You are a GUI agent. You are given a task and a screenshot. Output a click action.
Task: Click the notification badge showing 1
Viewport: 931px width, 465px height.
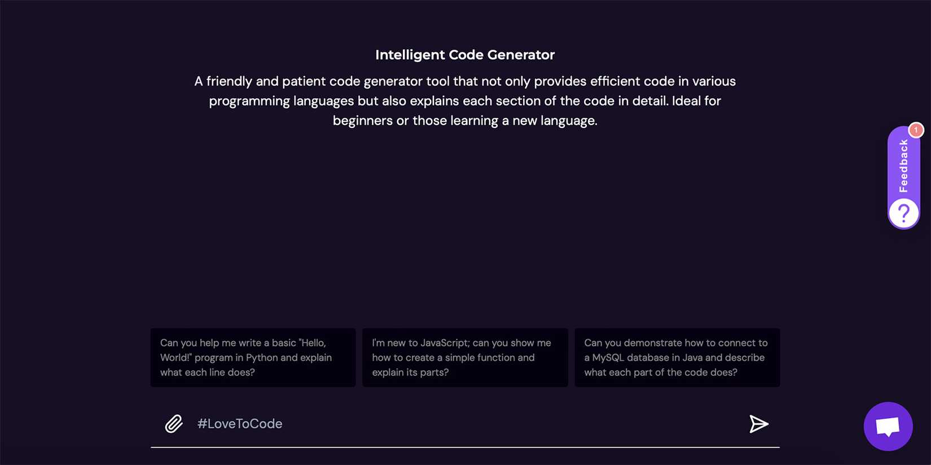(915, 130)
